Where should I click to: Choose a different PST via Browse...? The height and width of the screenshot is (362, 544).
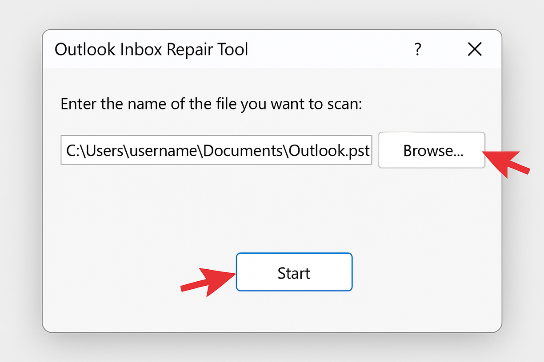pyautogui.click(x=431, y=150)
